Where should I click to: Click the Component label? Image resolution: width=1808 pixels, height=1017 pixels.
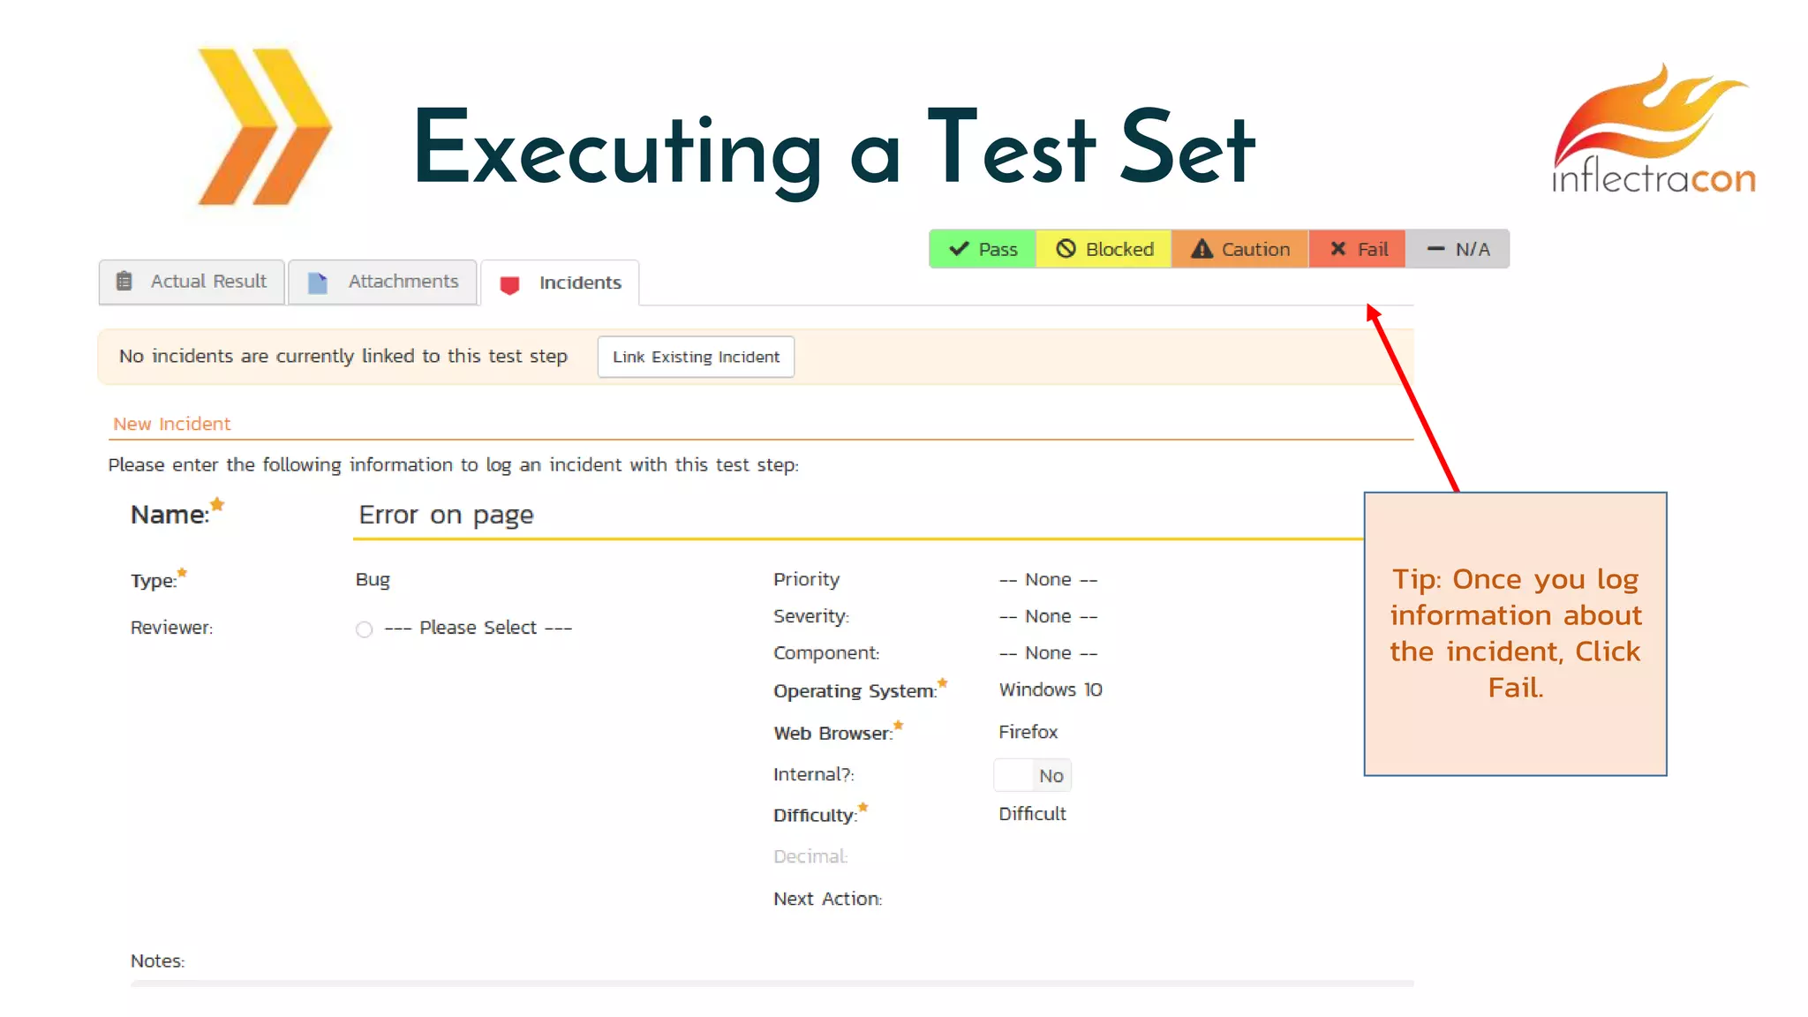click(826, 653)
